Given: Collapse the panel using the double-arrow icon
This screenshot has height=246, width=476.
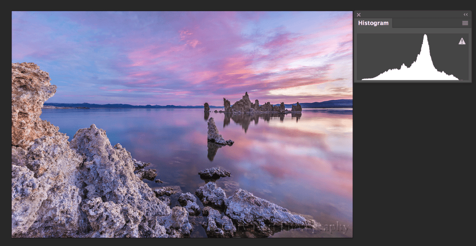Looking at the screenshot, I should tap(466, 15).
